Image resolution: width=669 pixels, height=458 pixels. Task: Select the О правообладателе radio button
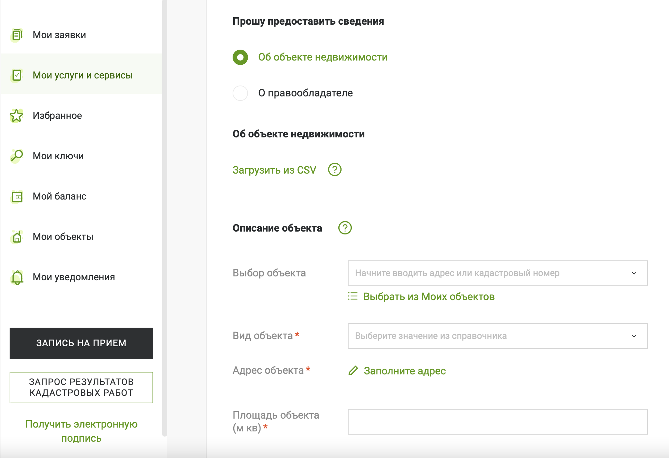(x=240, y=93)
